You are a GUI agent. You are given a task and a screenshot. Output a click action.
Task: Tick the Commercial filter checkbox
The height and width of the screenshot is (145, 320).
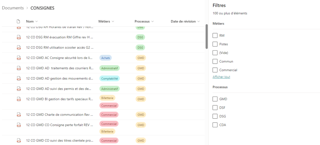click(215, 70)
